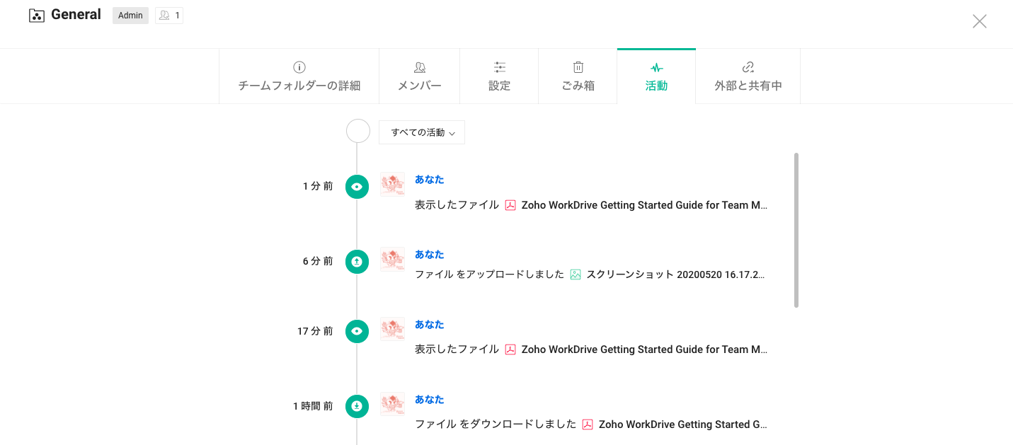This screenshot has height=445, width=1013.
Task: Click the eye icon for 1分前 activity
Action: coord(357,187)
